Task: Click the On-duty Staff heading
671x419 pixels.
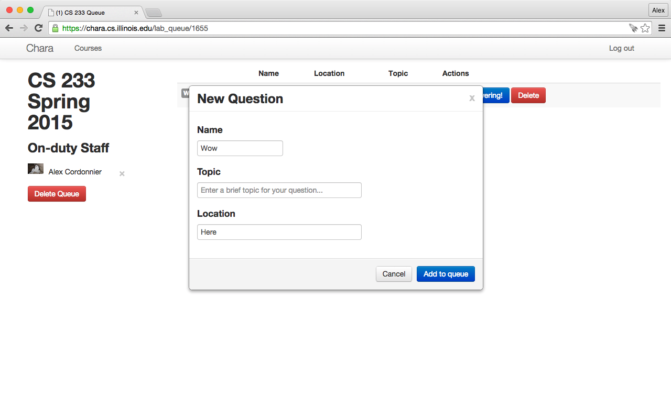Action: [68, 148]
